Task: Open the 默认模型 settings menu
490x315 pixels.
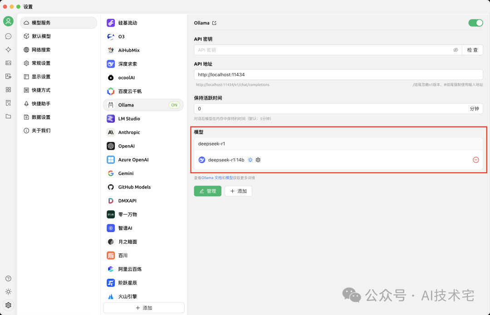Action: pos(59,36)
